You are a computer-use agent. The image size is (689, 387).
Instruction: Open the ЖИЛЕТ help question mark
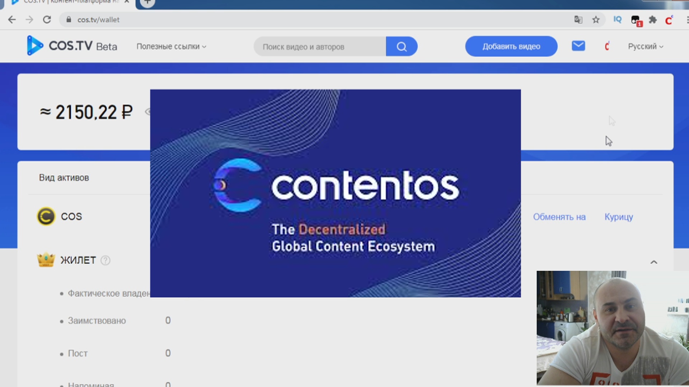105,260
